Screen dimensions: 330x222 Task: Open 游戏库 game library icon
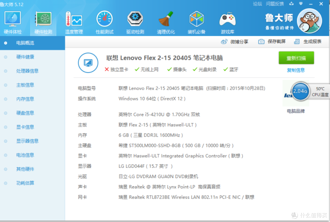click(227, 23)
